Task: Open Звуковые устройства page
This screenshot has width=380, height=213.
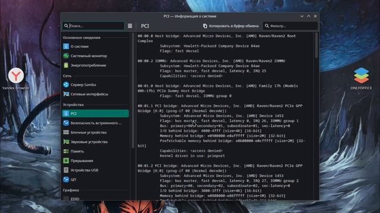Action: click(x=95, y=142)
